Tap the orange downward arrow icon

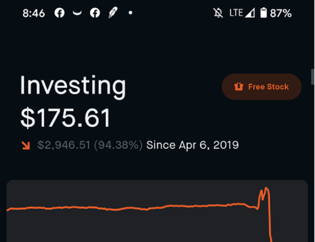point(26,145)
